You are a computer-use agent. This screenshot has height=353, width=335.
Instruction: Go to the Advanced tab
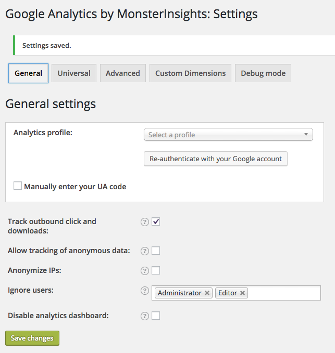(x=123, y=73)
